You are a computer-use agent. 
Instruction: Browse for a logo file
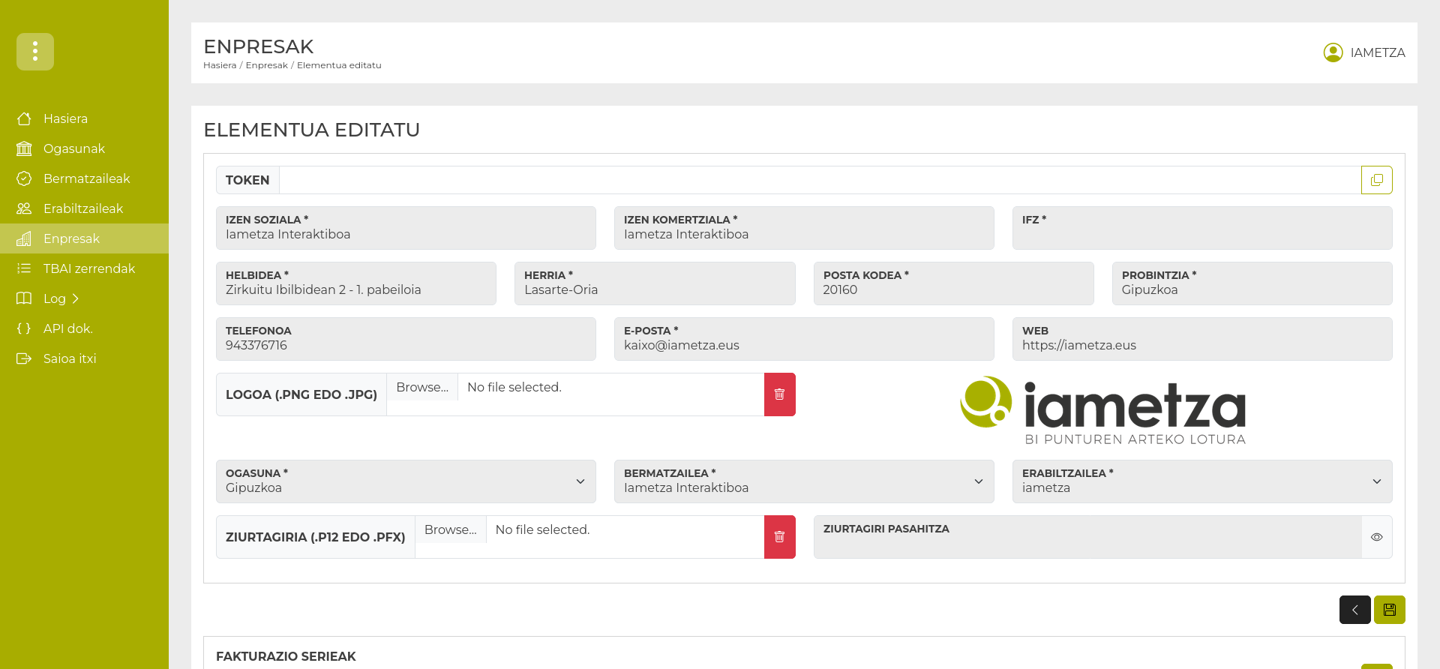[x=422, y=387]
